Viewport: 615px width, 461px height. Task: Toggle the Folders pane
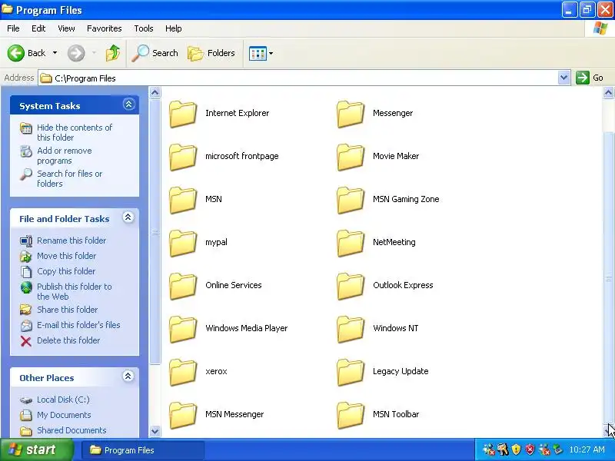211,53
